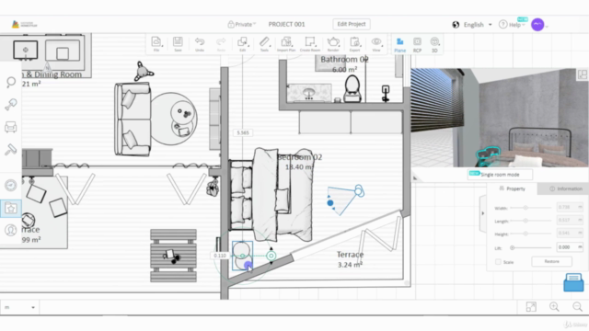Switch to RCP view mode
This screenshot has width=589, height=331.
coord(417,45)
